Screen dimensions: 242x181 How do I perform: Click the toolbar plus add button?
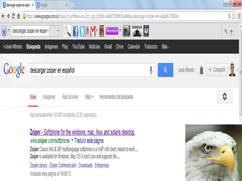231,31
